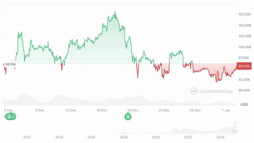Open the news marker showing 3 articles

coord(10,117)
